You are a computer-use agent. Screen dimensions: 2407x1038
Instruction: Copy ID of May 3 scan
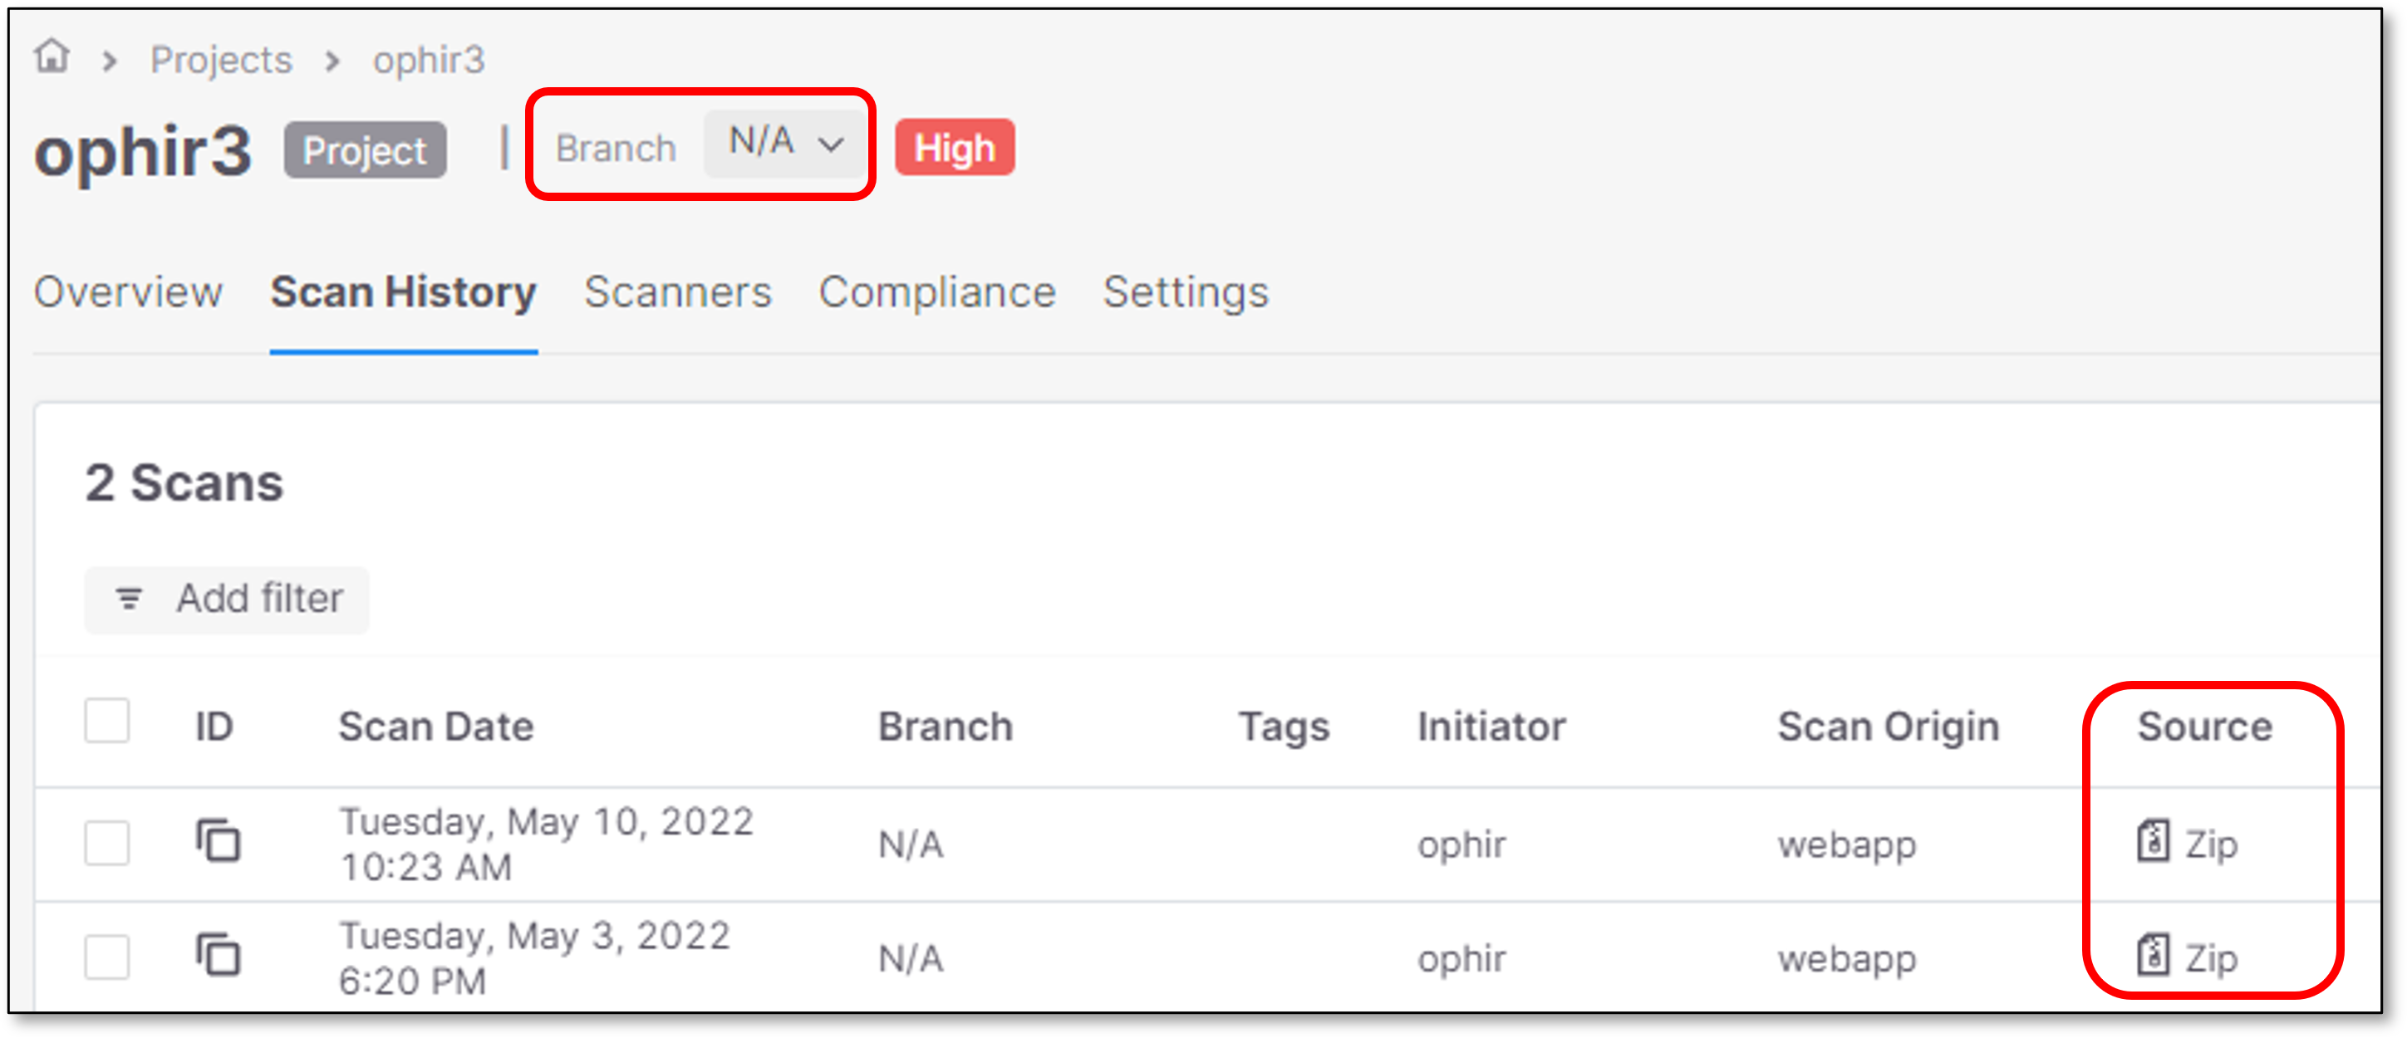pyautogui.click(x=218, y=955)
